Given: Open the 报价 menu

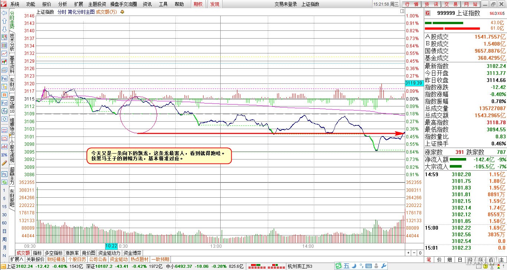Looking at the screenshot, I should tap(47, 4).
